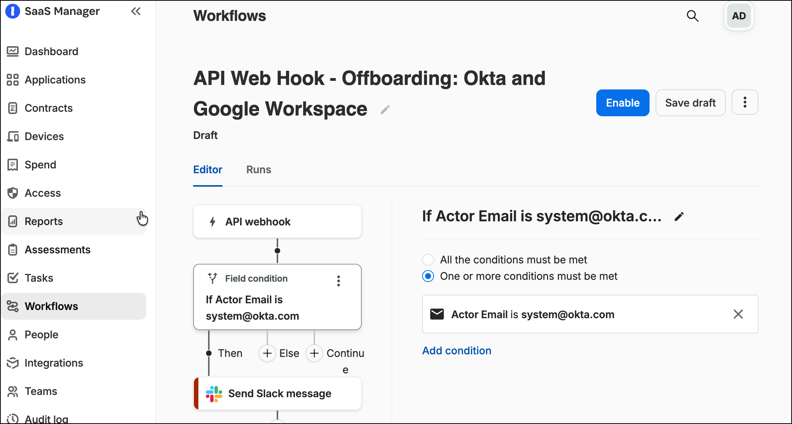The image size is (792, 424).
Task: Click the Teams group icon
Action: point(13,391)
